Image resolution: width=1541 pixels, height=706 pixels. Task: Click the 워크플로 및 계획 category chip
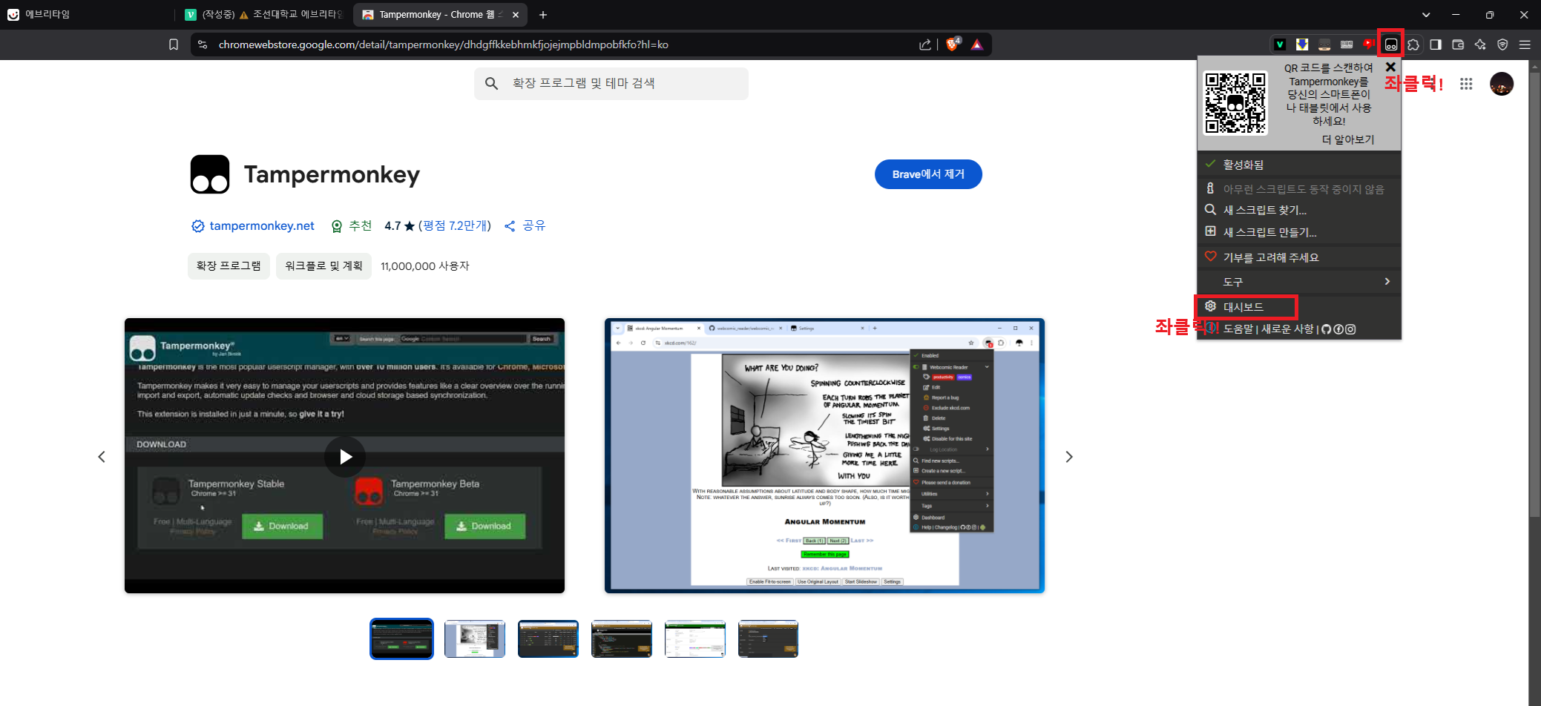point(323,266)
